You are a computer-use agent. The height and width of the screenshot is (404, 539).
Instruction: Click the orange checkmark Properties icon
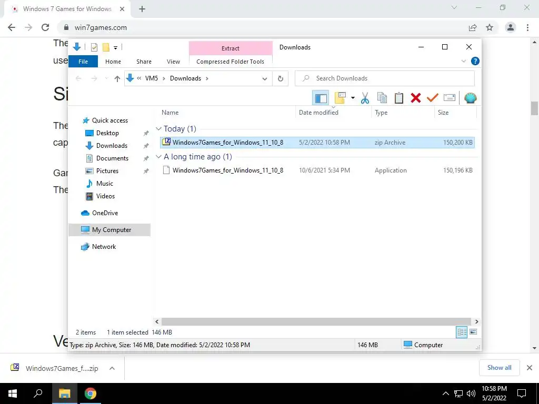pos(433,98)
